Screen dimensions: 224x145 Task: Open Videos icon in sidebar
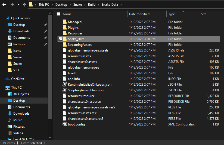(x=10, y=133)
